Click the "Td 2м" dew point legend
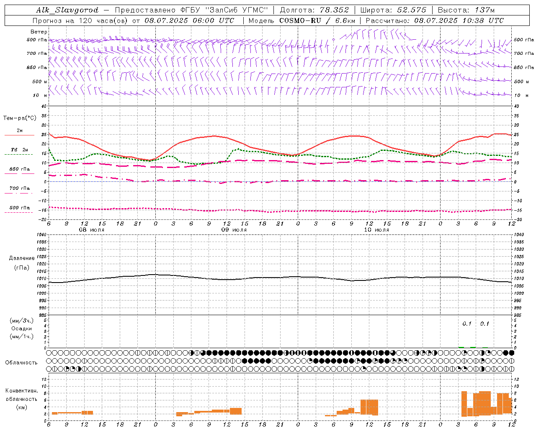Image resolution: width=536 pixels, height=428 pixels. click(x=19, y=150)
